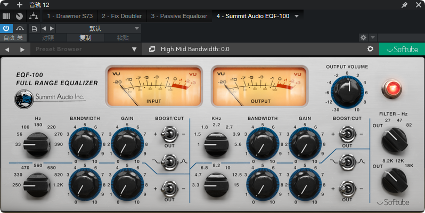Open the 默认 preset dropdown

pyautogui.click(x=99, y=28)
